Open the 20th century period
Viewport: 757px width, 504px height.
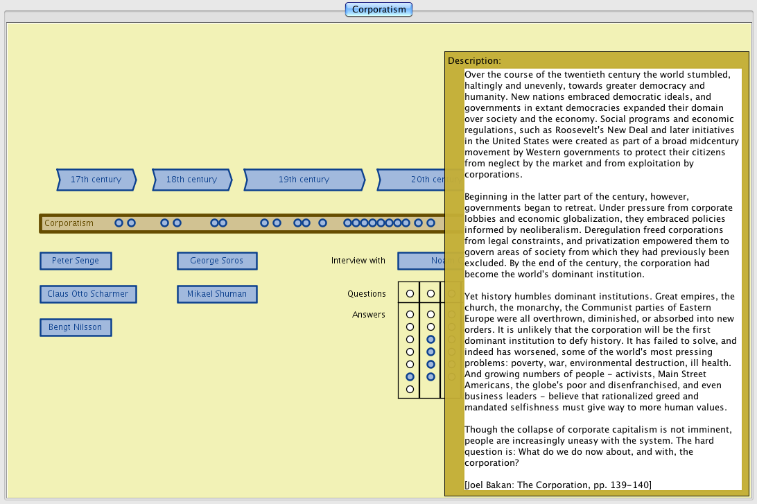click(x=412, y=180)
